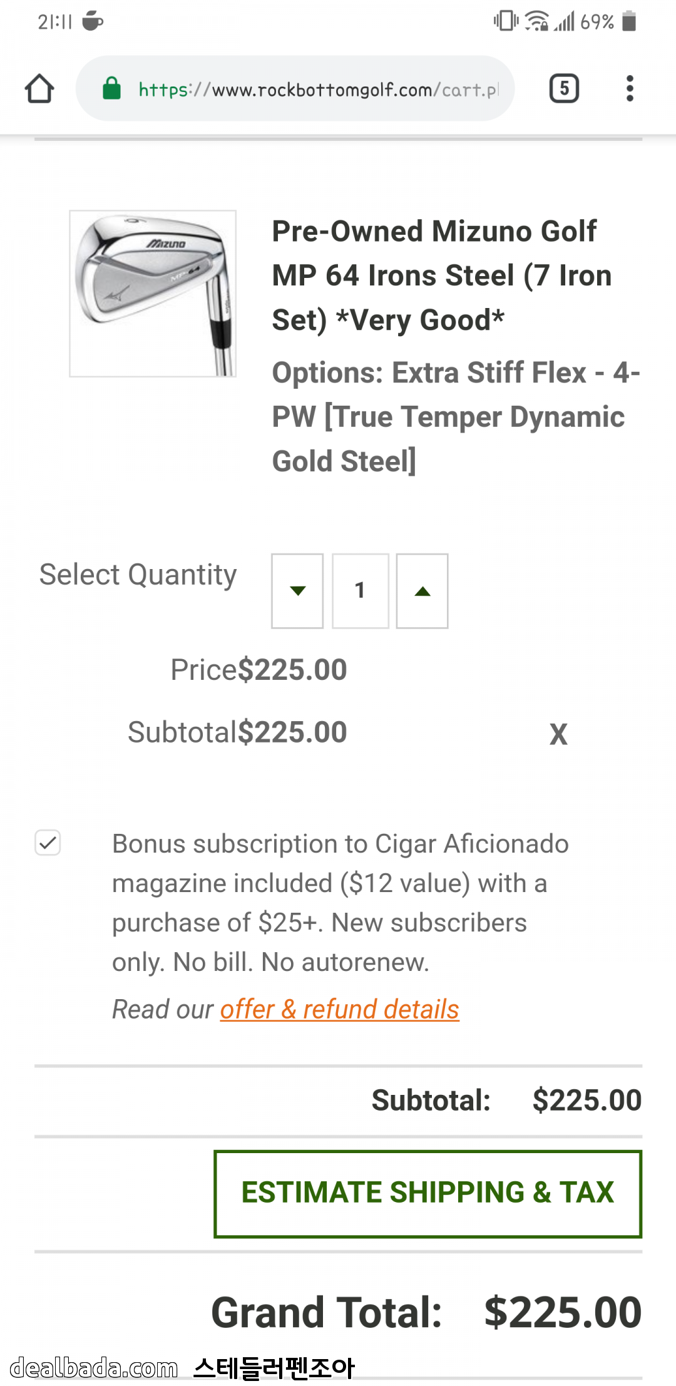Tap the browser home icon
This screenshot has width=676, height=1386.
coord(39,88)
